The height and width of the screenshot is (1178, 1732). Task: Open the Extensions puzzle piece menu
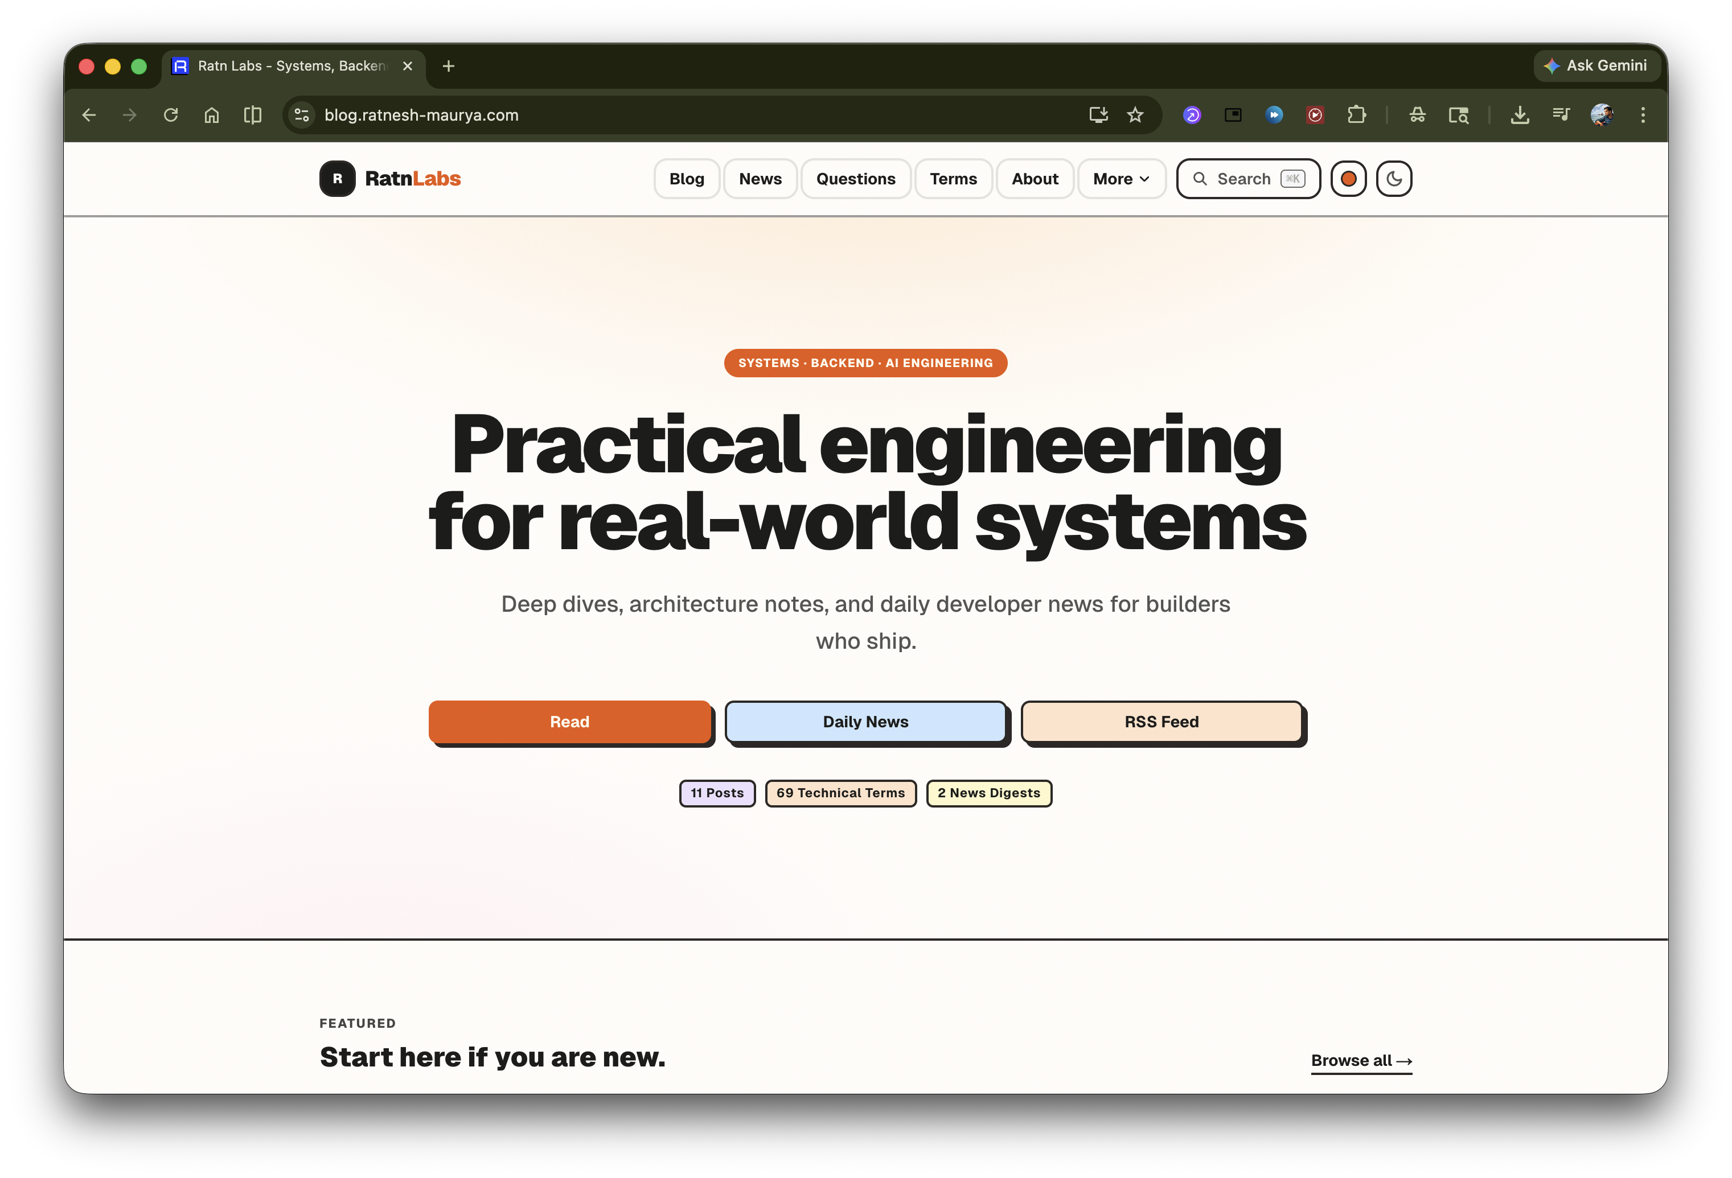1356,115
